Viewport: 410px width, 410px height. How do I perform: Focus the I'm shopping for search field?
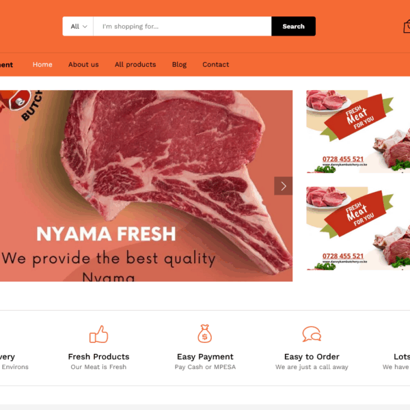pyautogui.click(x=182, y=26)
